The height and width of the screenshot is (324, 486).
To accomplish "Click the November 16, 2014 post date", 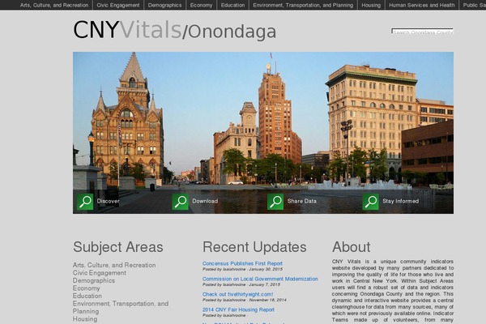I will tap(268, 301).
